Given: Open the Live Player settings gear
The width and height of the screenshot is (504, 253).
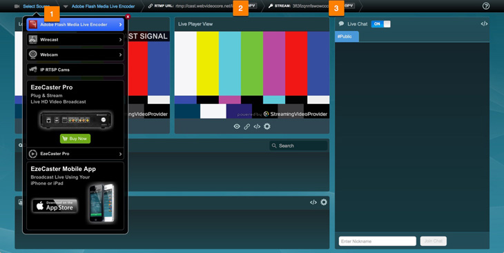Looking at the screenshot, I should 267,127.
